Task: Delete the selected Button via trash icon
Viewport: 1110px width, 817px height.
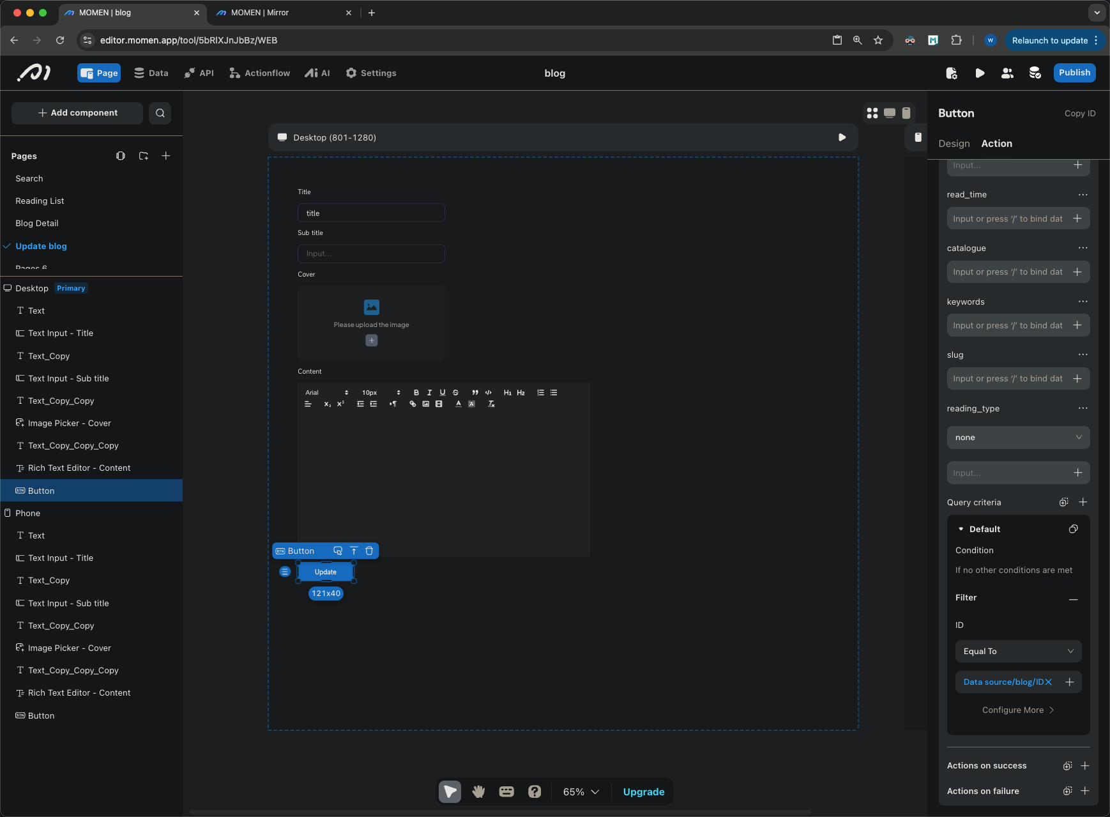Action: [x=369, y=551]
